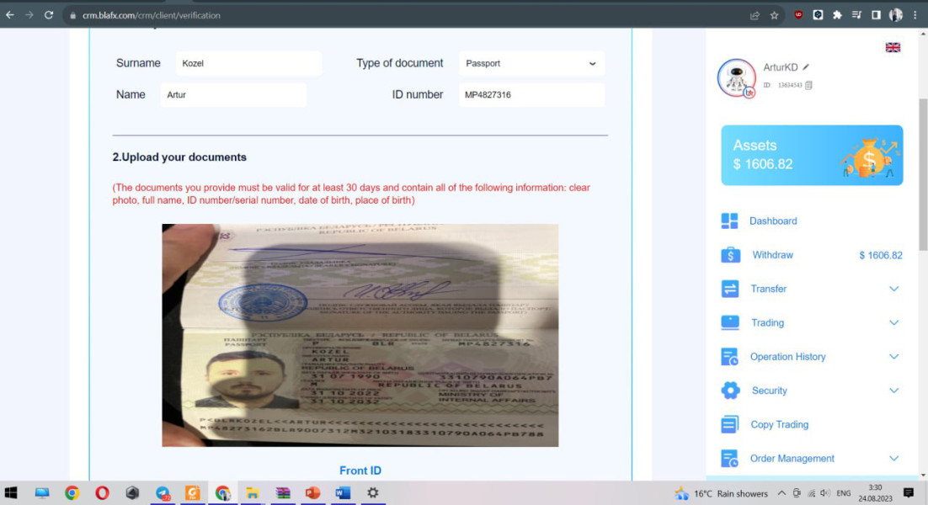Open Telegram from taskbar
928x505 pixels.
pos(163,492)
